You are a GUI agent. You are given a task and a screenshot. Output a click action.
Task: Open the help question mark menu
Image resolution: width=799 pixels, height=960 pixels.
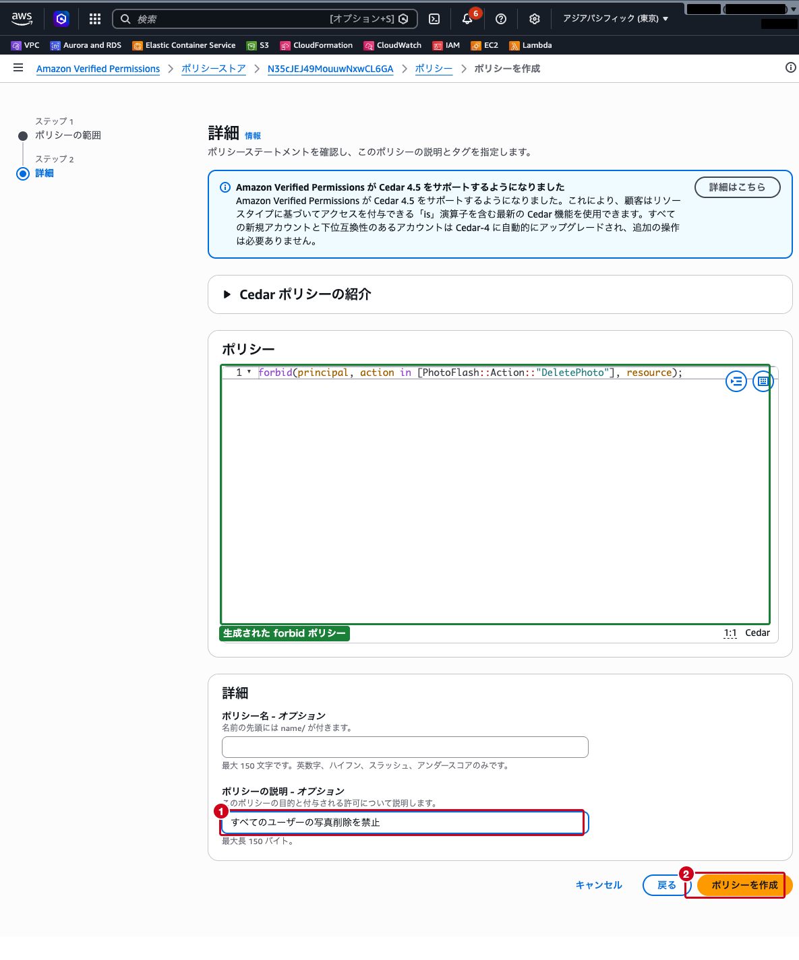501,19
